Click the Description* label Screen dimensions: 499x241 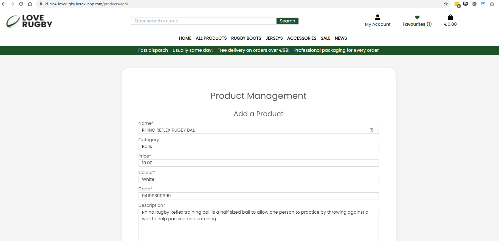pyautogui.click(x=152, y=205)
